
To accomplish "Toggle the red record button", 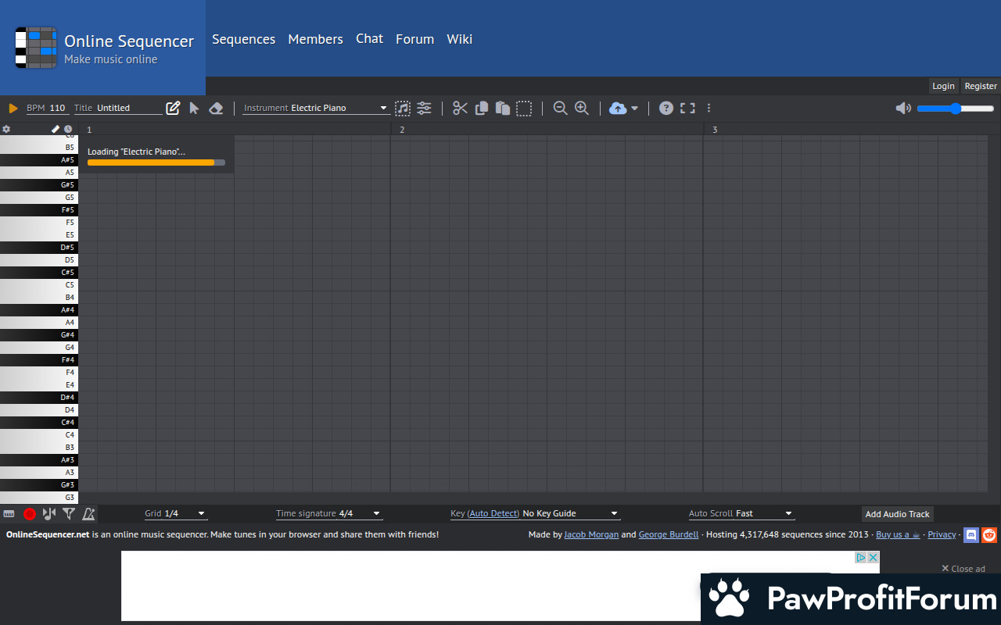I will pyautogui.click(x=30, y=513).
